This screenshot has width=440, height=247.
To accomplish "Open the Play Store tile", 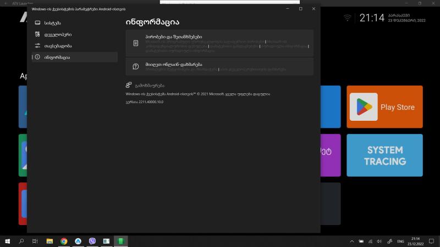I will (384, 106).
